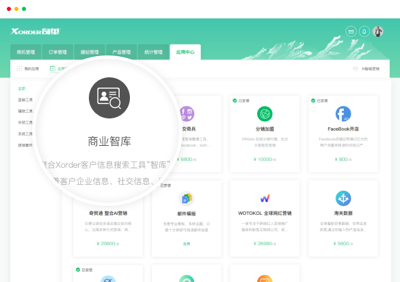Click the AI智能营销 icon at top right
Image resolution: width=400 pixels, height=282 pixels.
[355, 68]
